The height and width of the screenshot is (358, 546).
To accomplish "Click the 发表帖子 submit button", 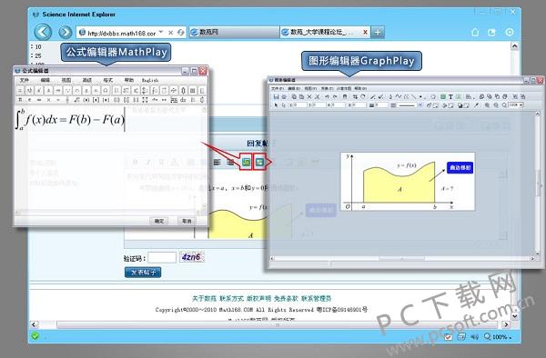I will (x=143, y=273).
